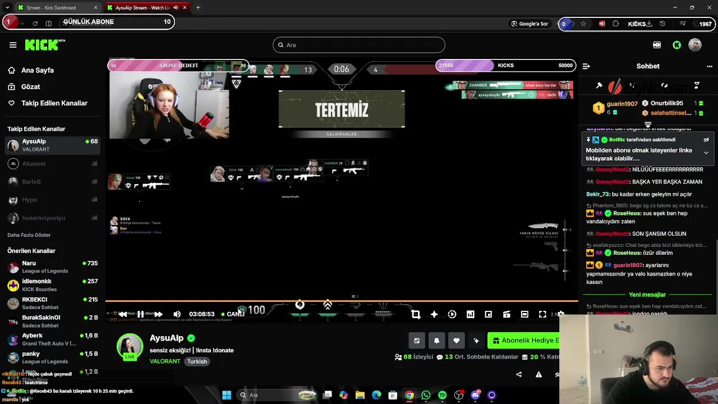This screenshot has width=718, height=404.
Task: Reload the page in browser toolbar
Action: point(35,24)
